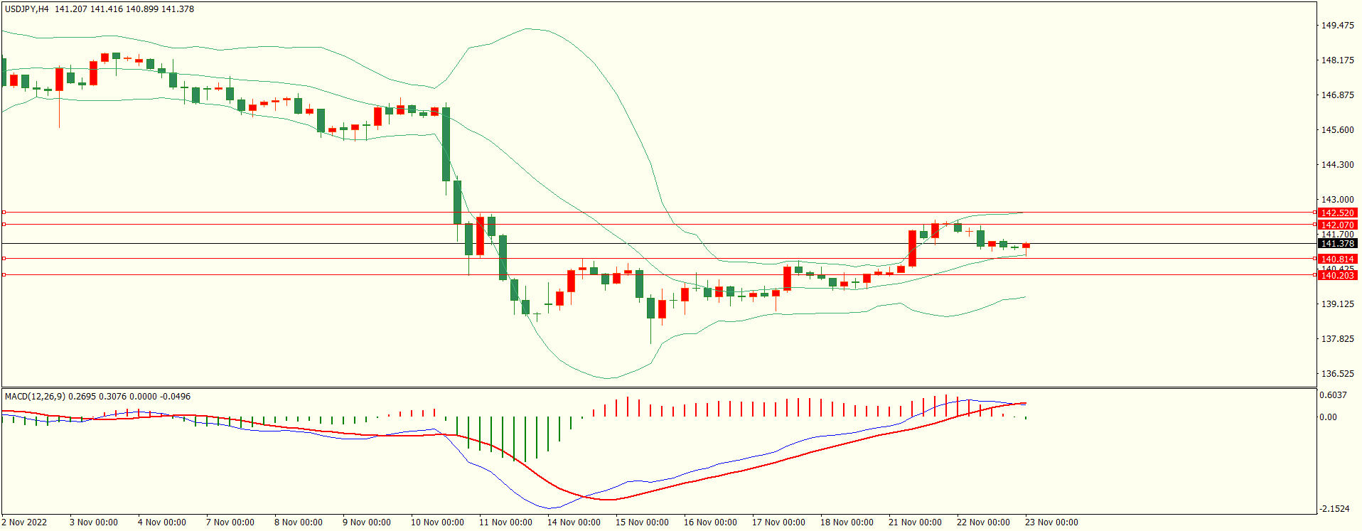Select 144.300 on the price scale

(x=1337, y=165)
